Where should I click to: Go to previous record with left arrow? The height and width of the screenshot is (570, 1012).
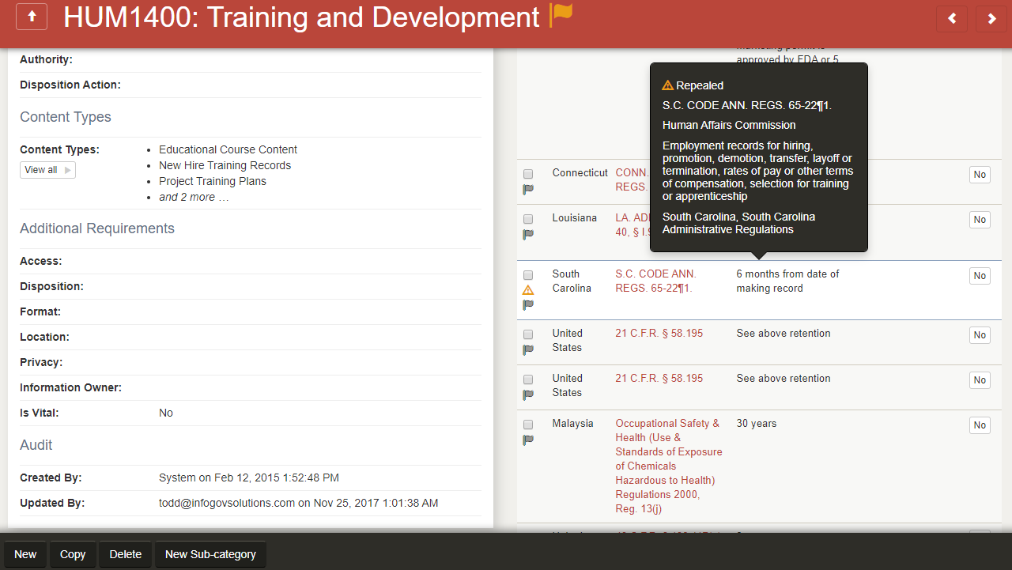952,18
